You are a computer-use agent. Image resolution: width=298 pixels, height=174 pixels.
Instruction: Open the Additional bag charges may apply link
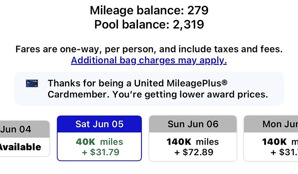tap(149, 61)
